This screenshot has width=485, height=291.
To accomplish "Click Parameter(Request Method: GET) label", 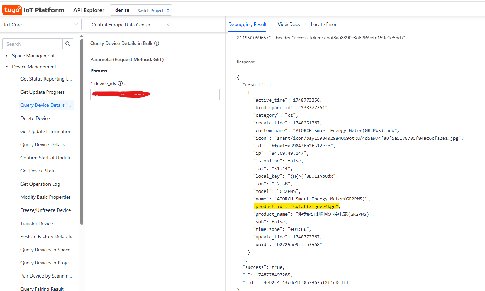I will [x=127, y=59].
